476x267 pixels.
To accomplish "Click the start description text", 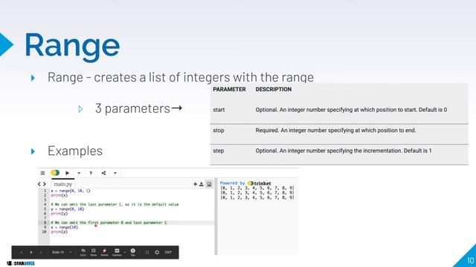I will 351,110.
